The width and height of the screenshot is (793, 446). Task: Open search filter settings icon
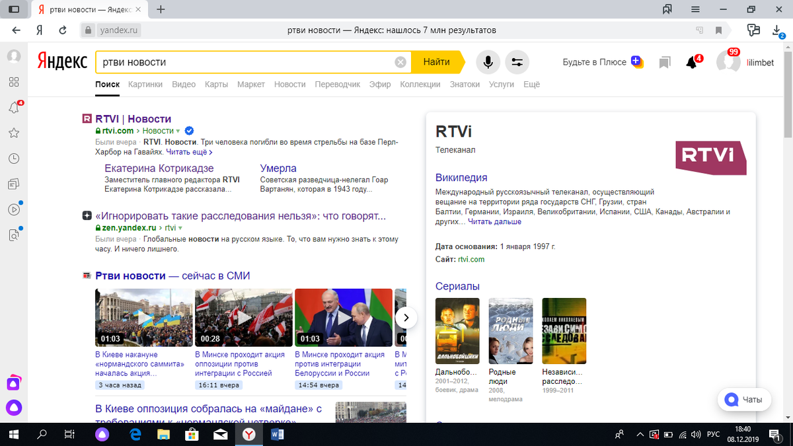point(517,62)
